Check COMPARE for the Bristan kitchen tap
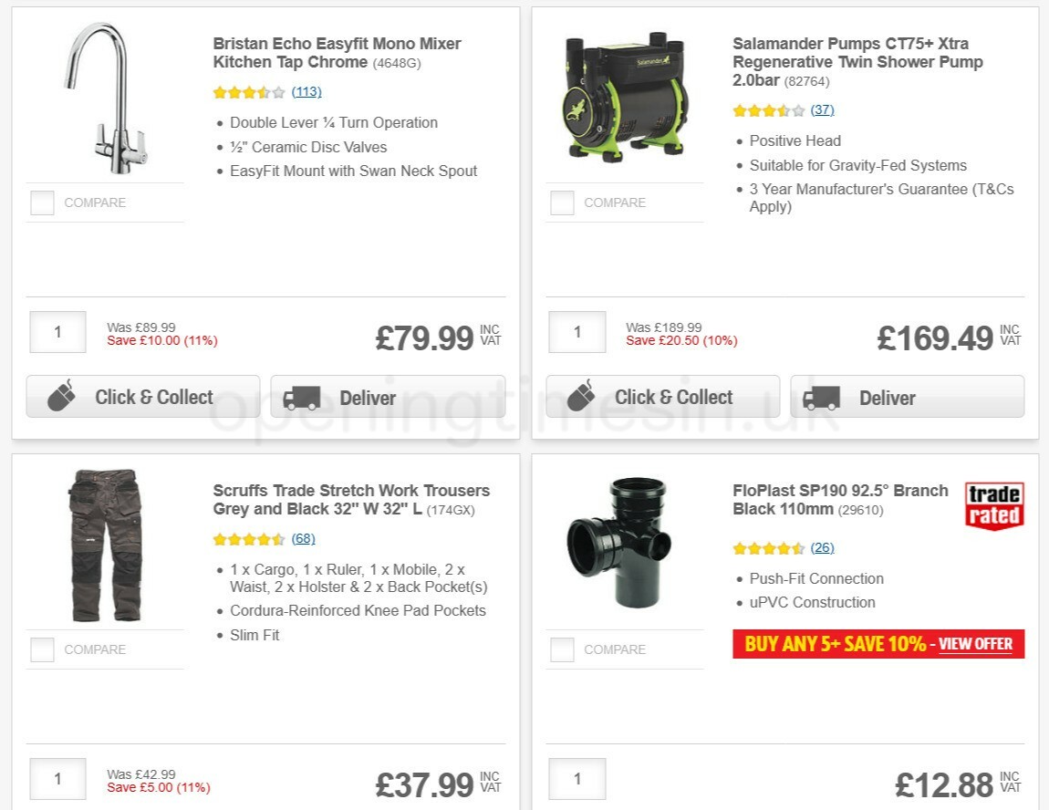 point(42,202)
